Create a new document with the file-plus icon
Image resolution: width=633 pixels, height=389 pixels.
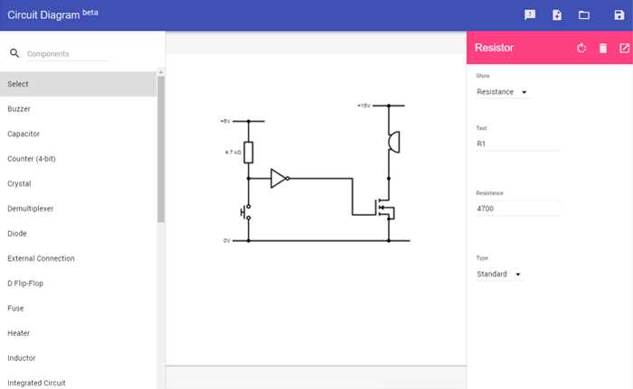coord(557,15)
